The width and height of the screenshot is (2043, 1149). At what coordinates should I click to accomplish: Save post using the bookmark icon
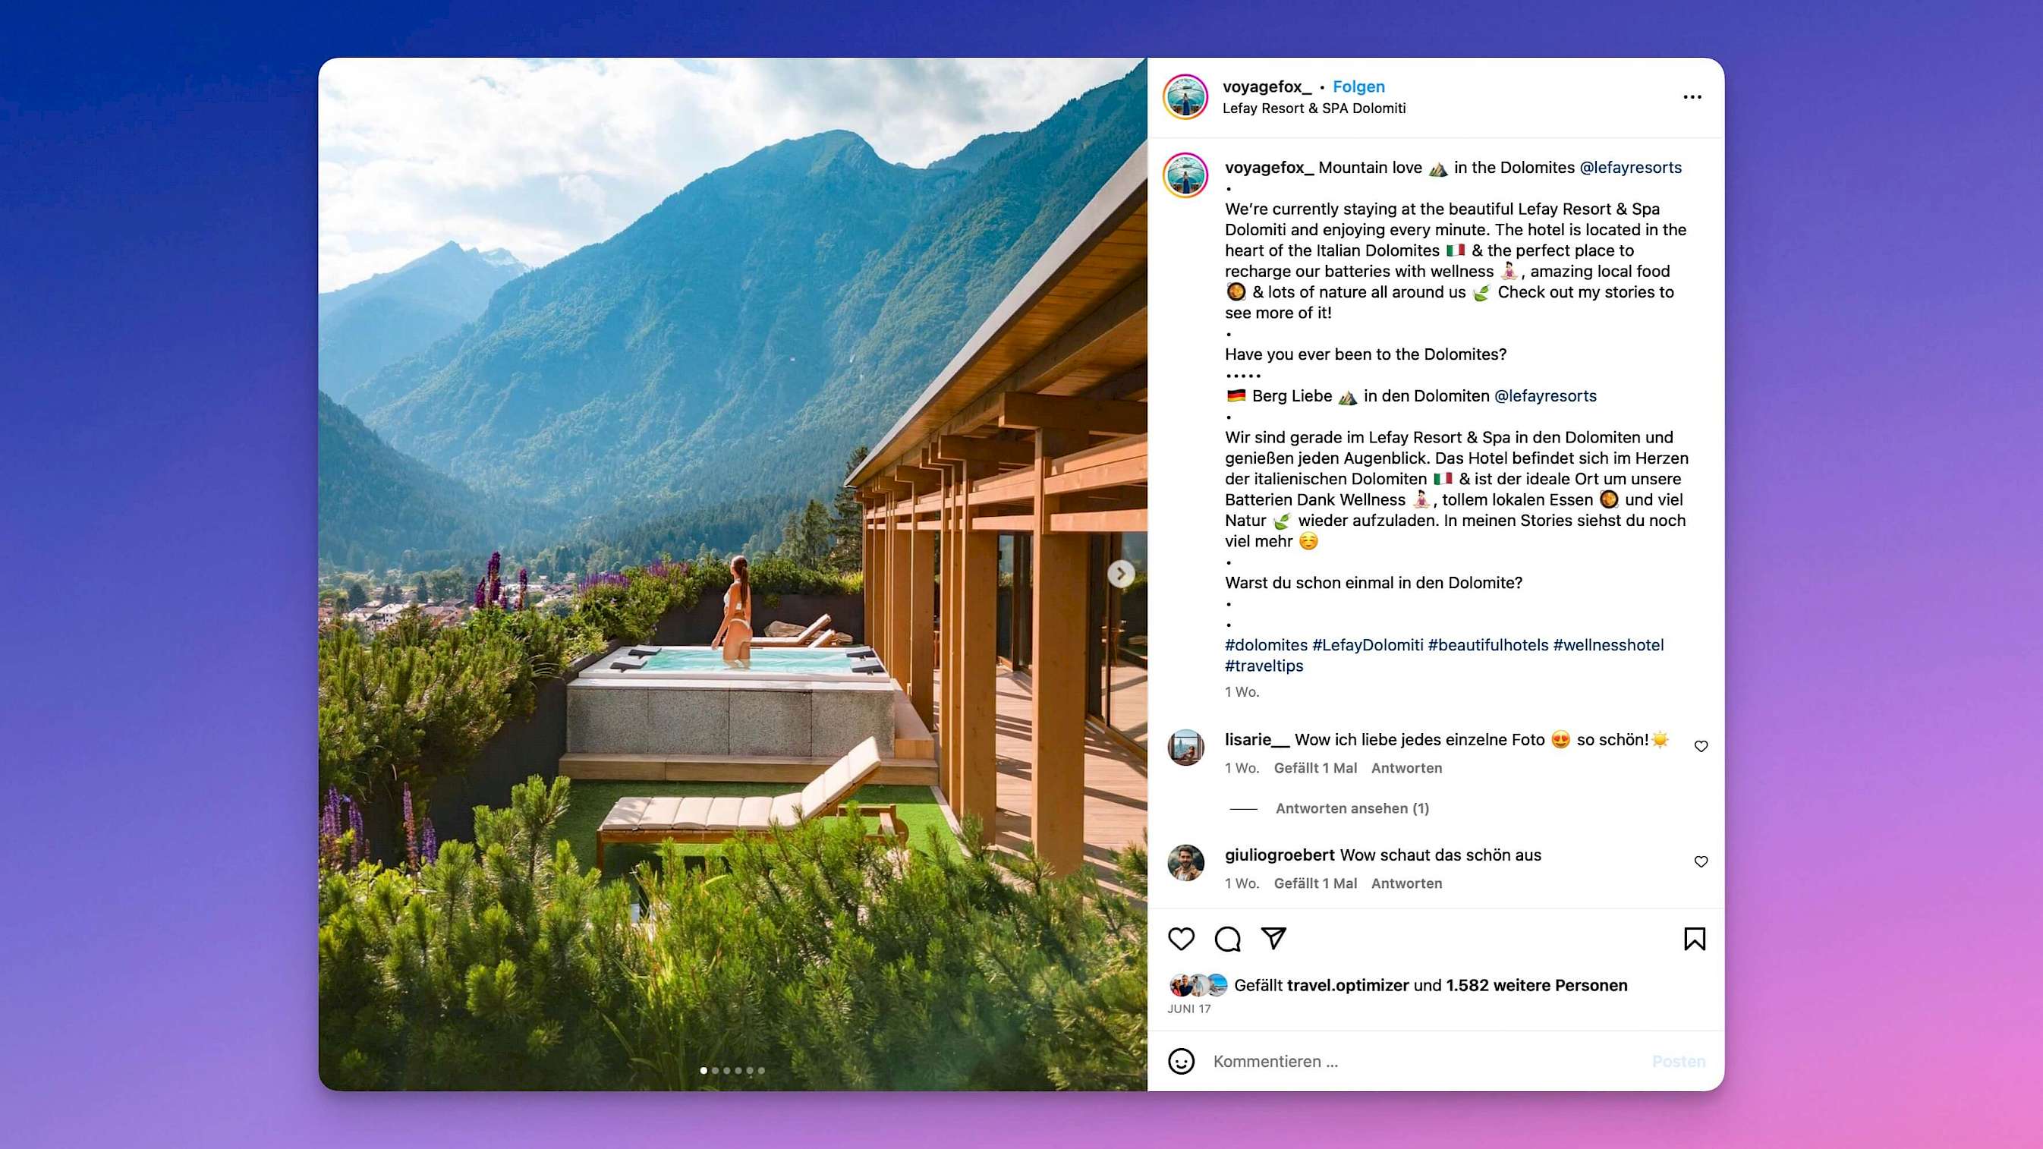click(x=1695, y=939)
